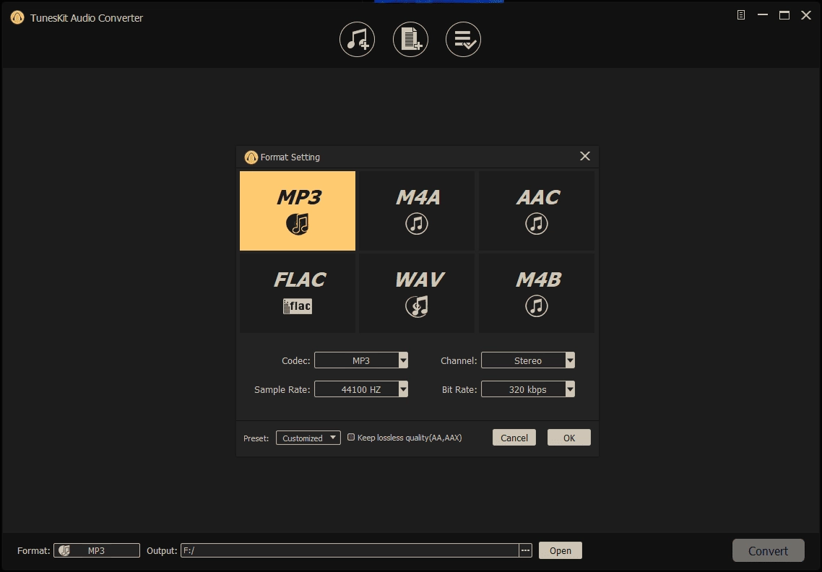The width and height of the screenshot is (822, 572).
Task: Click Open output folder button
Action: point(561,550)
